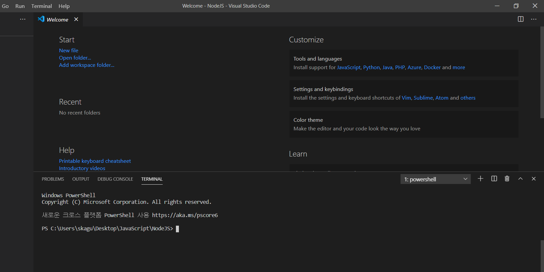Image resolution: width=544 pixels, height=272 pixels.
Task: Split the editor to the right
Action: [x=520, y=19]
